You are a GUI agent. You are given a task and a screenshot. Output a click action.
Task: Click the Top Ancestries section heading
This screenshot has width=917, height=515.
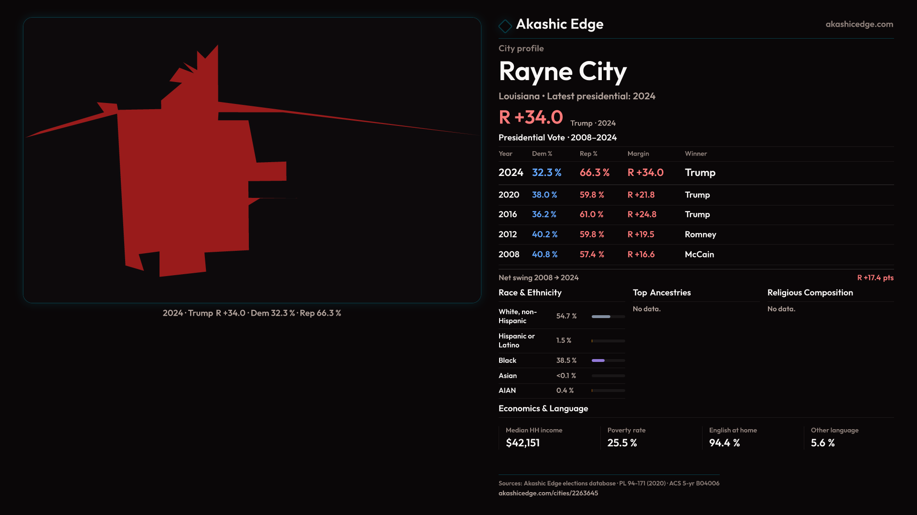661,293
